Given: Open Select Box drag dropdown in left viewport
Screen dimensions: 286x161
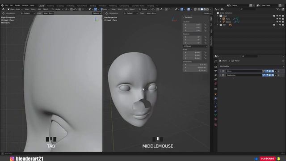Looking at the screenshot, I should [x=48, y=13].
